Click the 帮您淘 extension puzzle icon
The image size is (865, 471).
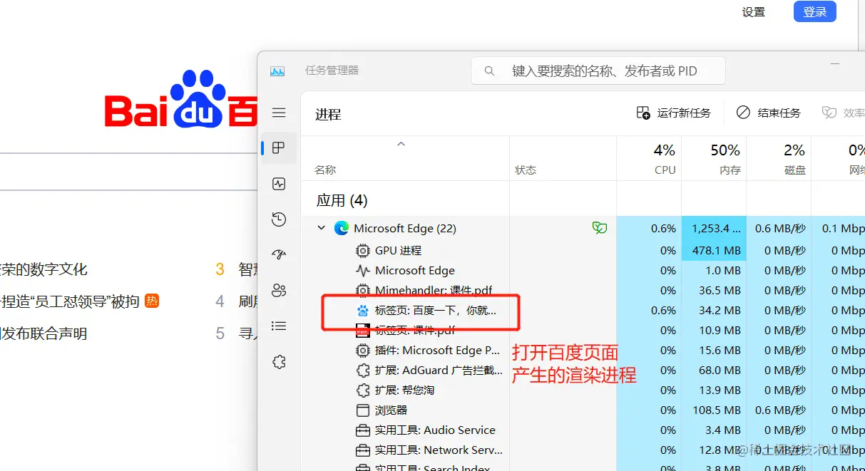[x=363, y=390]
